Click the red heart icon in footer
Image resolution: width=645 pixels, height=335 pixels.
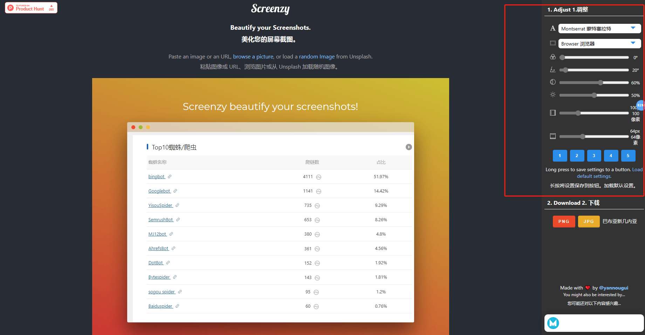[x=588, y=288]
